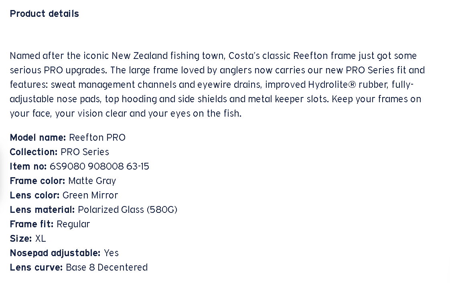Click the Lens curve label
The height and width of the screenshot is (283, 450).
pyautogui.click(x=36, y=267)
